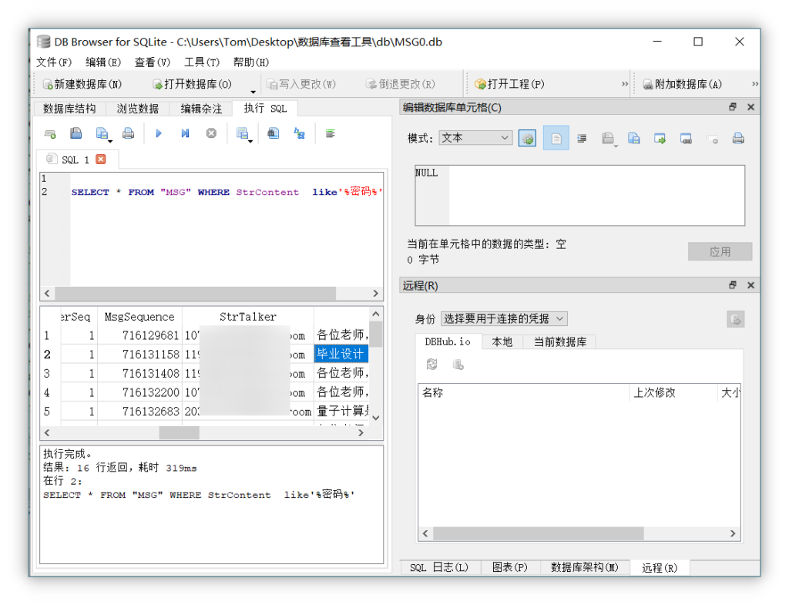Click 打开数据库(O) toolbar button
789x605 pixels.
pyautogui.click(x=192, y=84)
